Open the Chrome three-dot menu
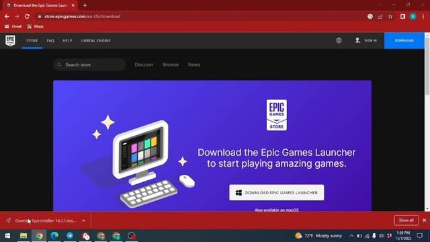Viewport: 430px width, 242px height. (423, 16)
